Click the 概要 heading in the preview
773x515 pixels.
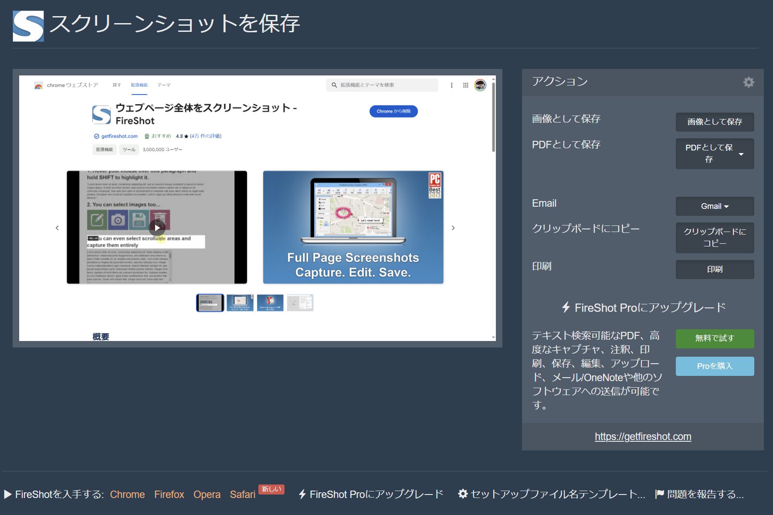[101, 337]
